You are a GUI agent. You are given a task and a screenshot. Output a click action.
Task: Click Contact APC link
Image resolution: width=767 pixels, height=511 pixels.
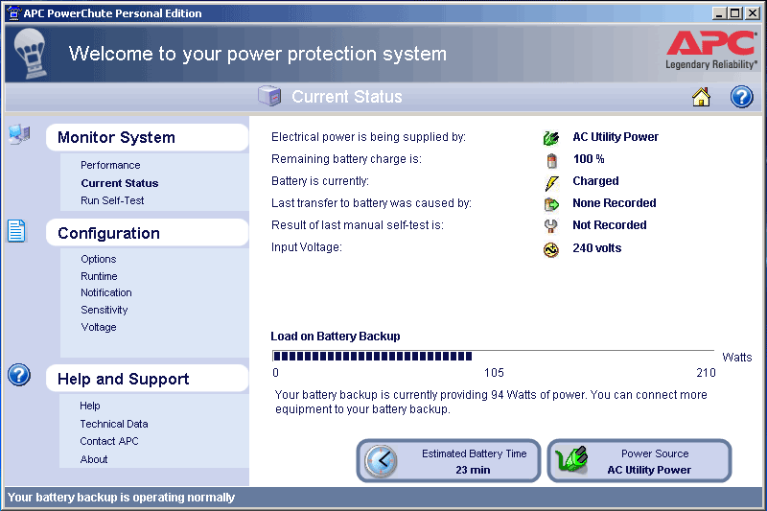click(x=109, y=441)
